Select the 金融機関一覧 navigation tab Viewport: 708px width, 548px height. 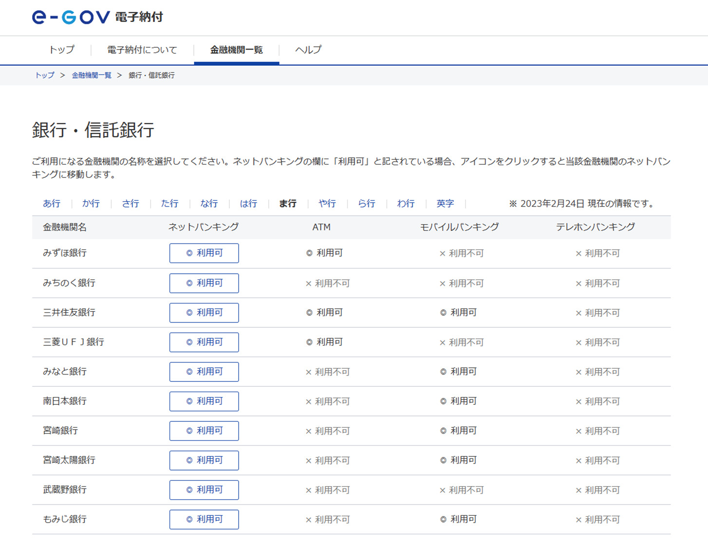237,50
